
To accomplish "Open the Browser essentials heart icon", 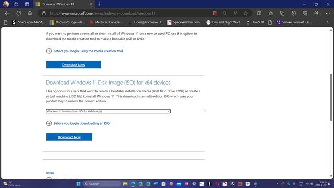I will click(x=305, y=13).
